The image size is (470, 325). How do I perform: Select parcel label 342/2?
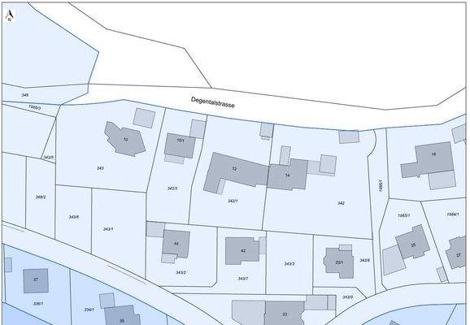[172, 188]
